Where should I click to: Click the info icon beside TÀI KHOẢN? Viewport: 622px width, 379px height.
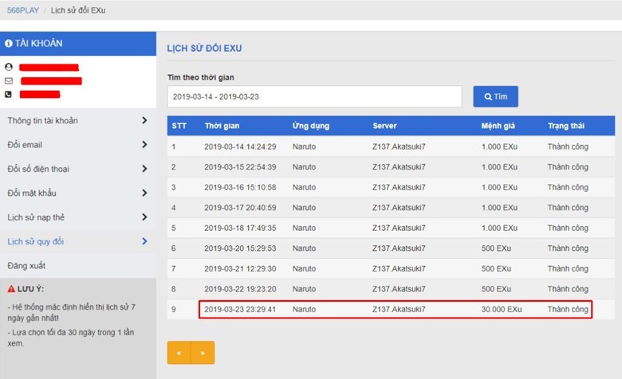(x=9, y=44)
